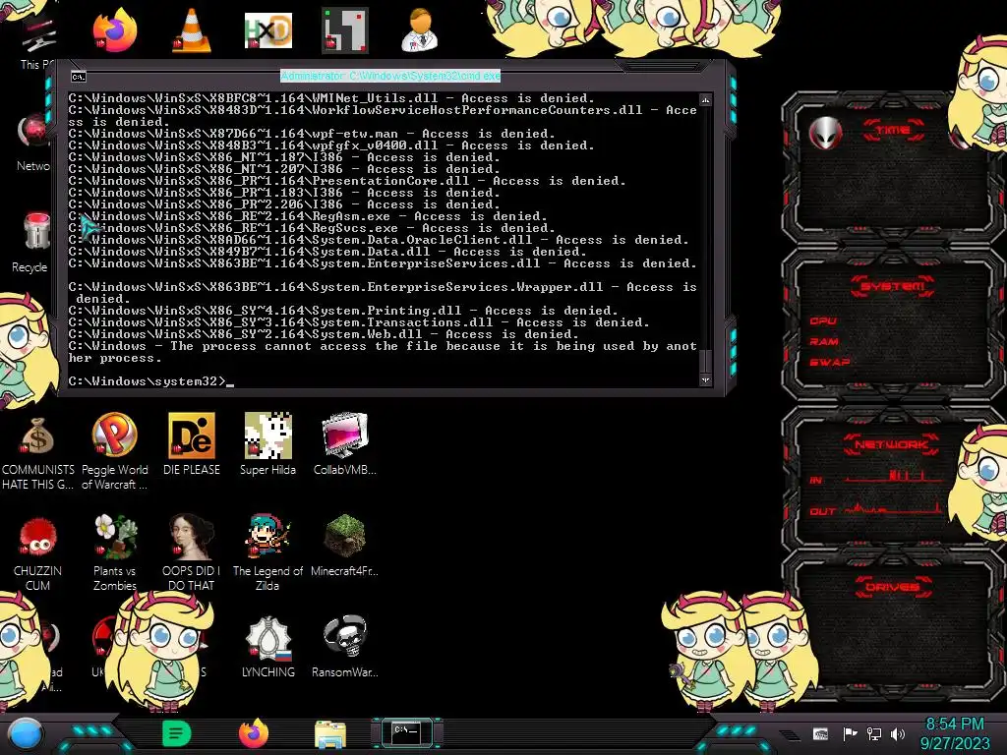
Task: Open the volume speaker tray icon
Action: 898,733
